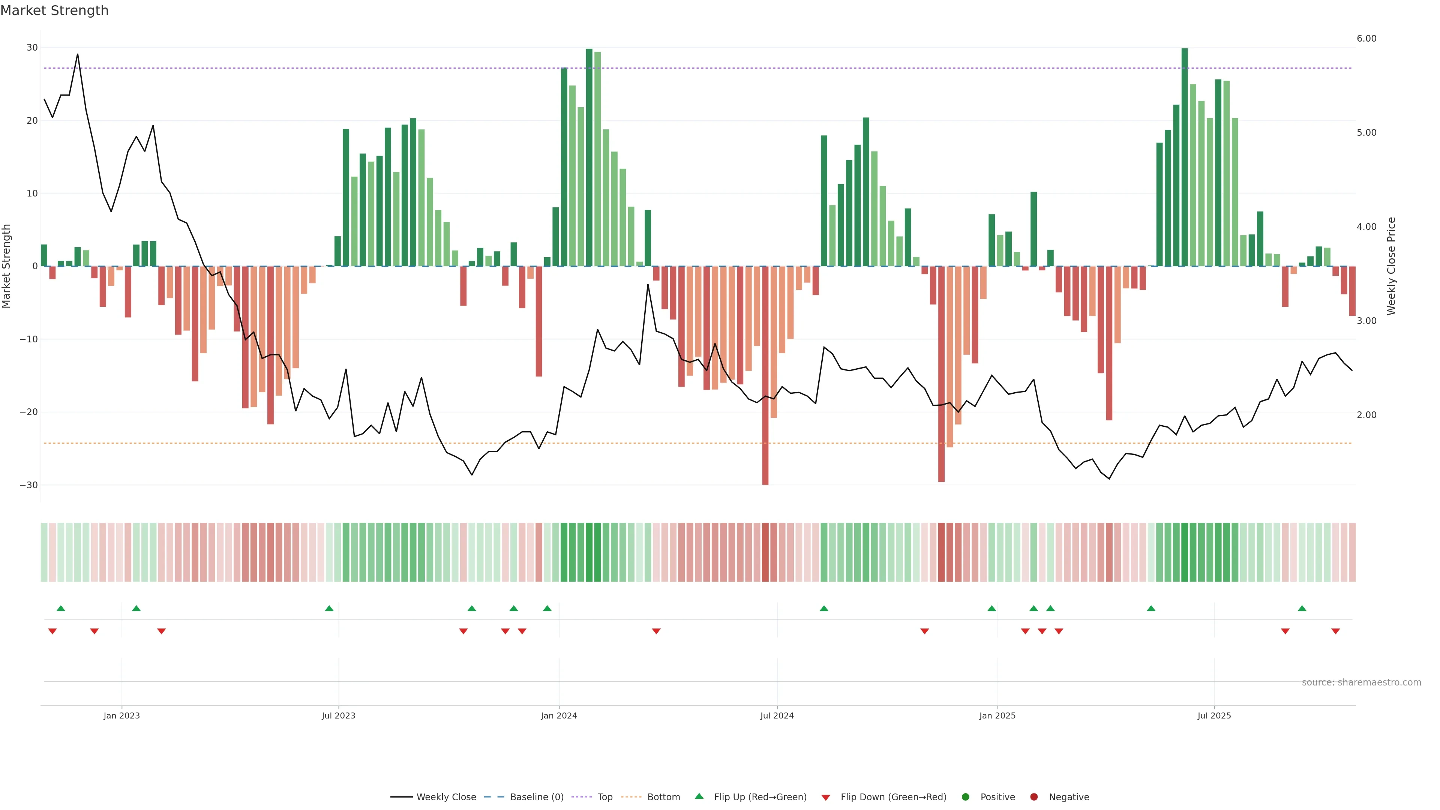This screenshot has height=810, width=1440.
Task: Click the red Flip Down triangle legend icon
Action: 826,798
